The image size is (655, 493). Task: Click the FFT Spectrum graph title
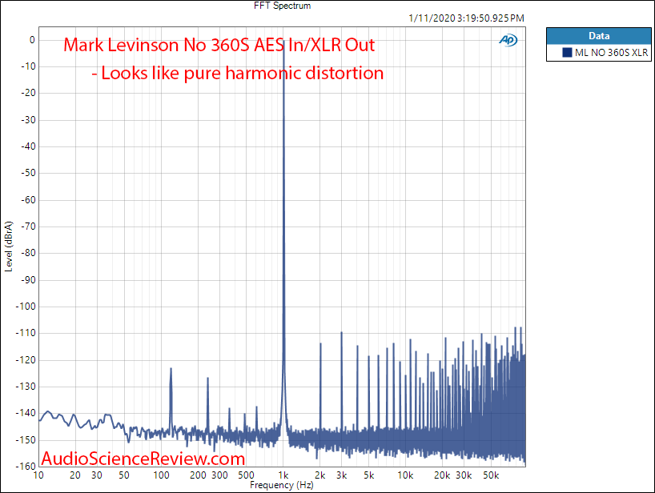282,6
